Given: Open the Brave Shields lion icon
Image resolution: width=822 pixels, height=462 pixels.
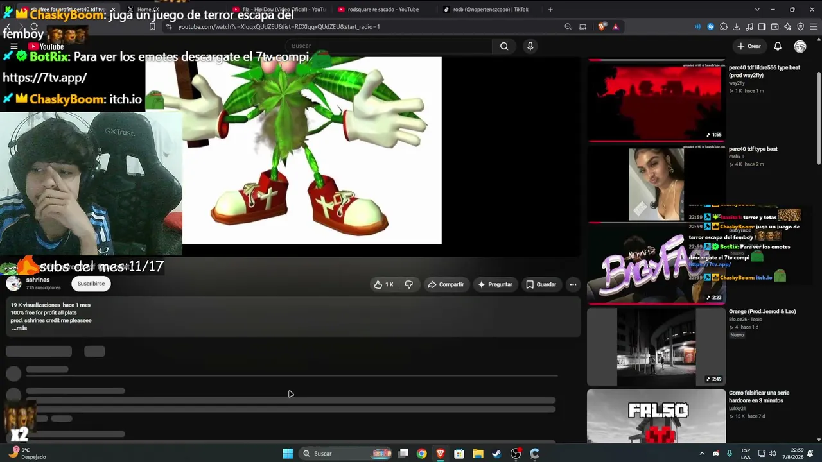Looking at the screenshot, I should pyautogui.click(x=602, y=27).
